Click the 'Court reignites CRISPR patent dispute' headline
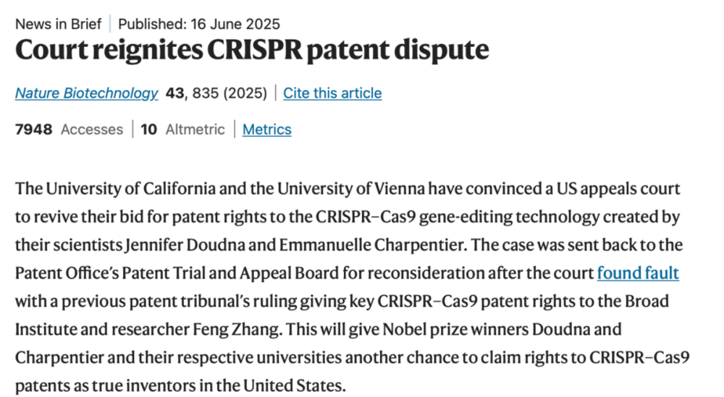 [x=252, y=51]
